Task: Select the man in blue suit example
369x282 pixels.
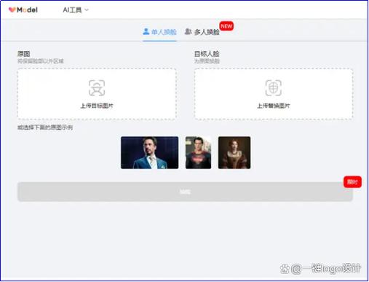Action: coord(150,152)
